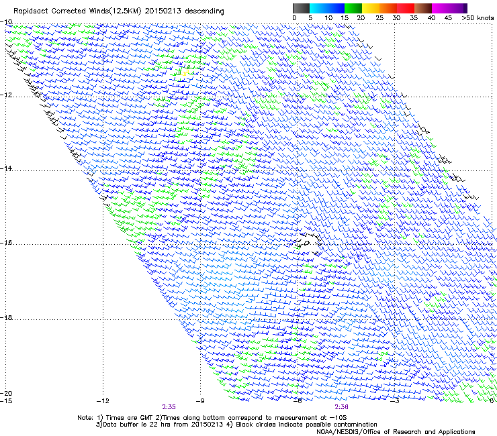Click the chart title 'Rapidsact Corrected Winds(12.5KM)'
497x436 pixels.
pos(77,11)
